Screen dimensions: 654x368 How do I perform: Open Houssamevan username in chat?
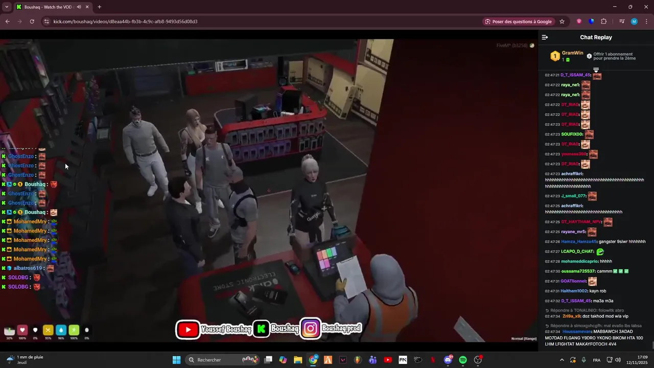[x=577, y=332]
